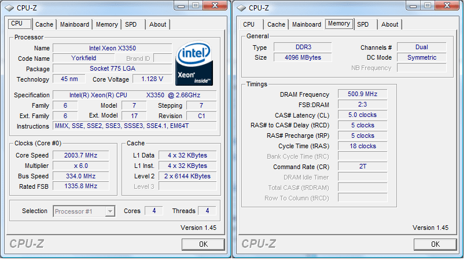The image size is (467, 260).
Task: Close the left CPU-Z window
Action: (x=215, y=6)
